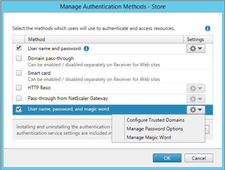The height and width of the screenshot is (170, 225).
Task: Choose Manage Password Options from menu
Action: point(155,129)
